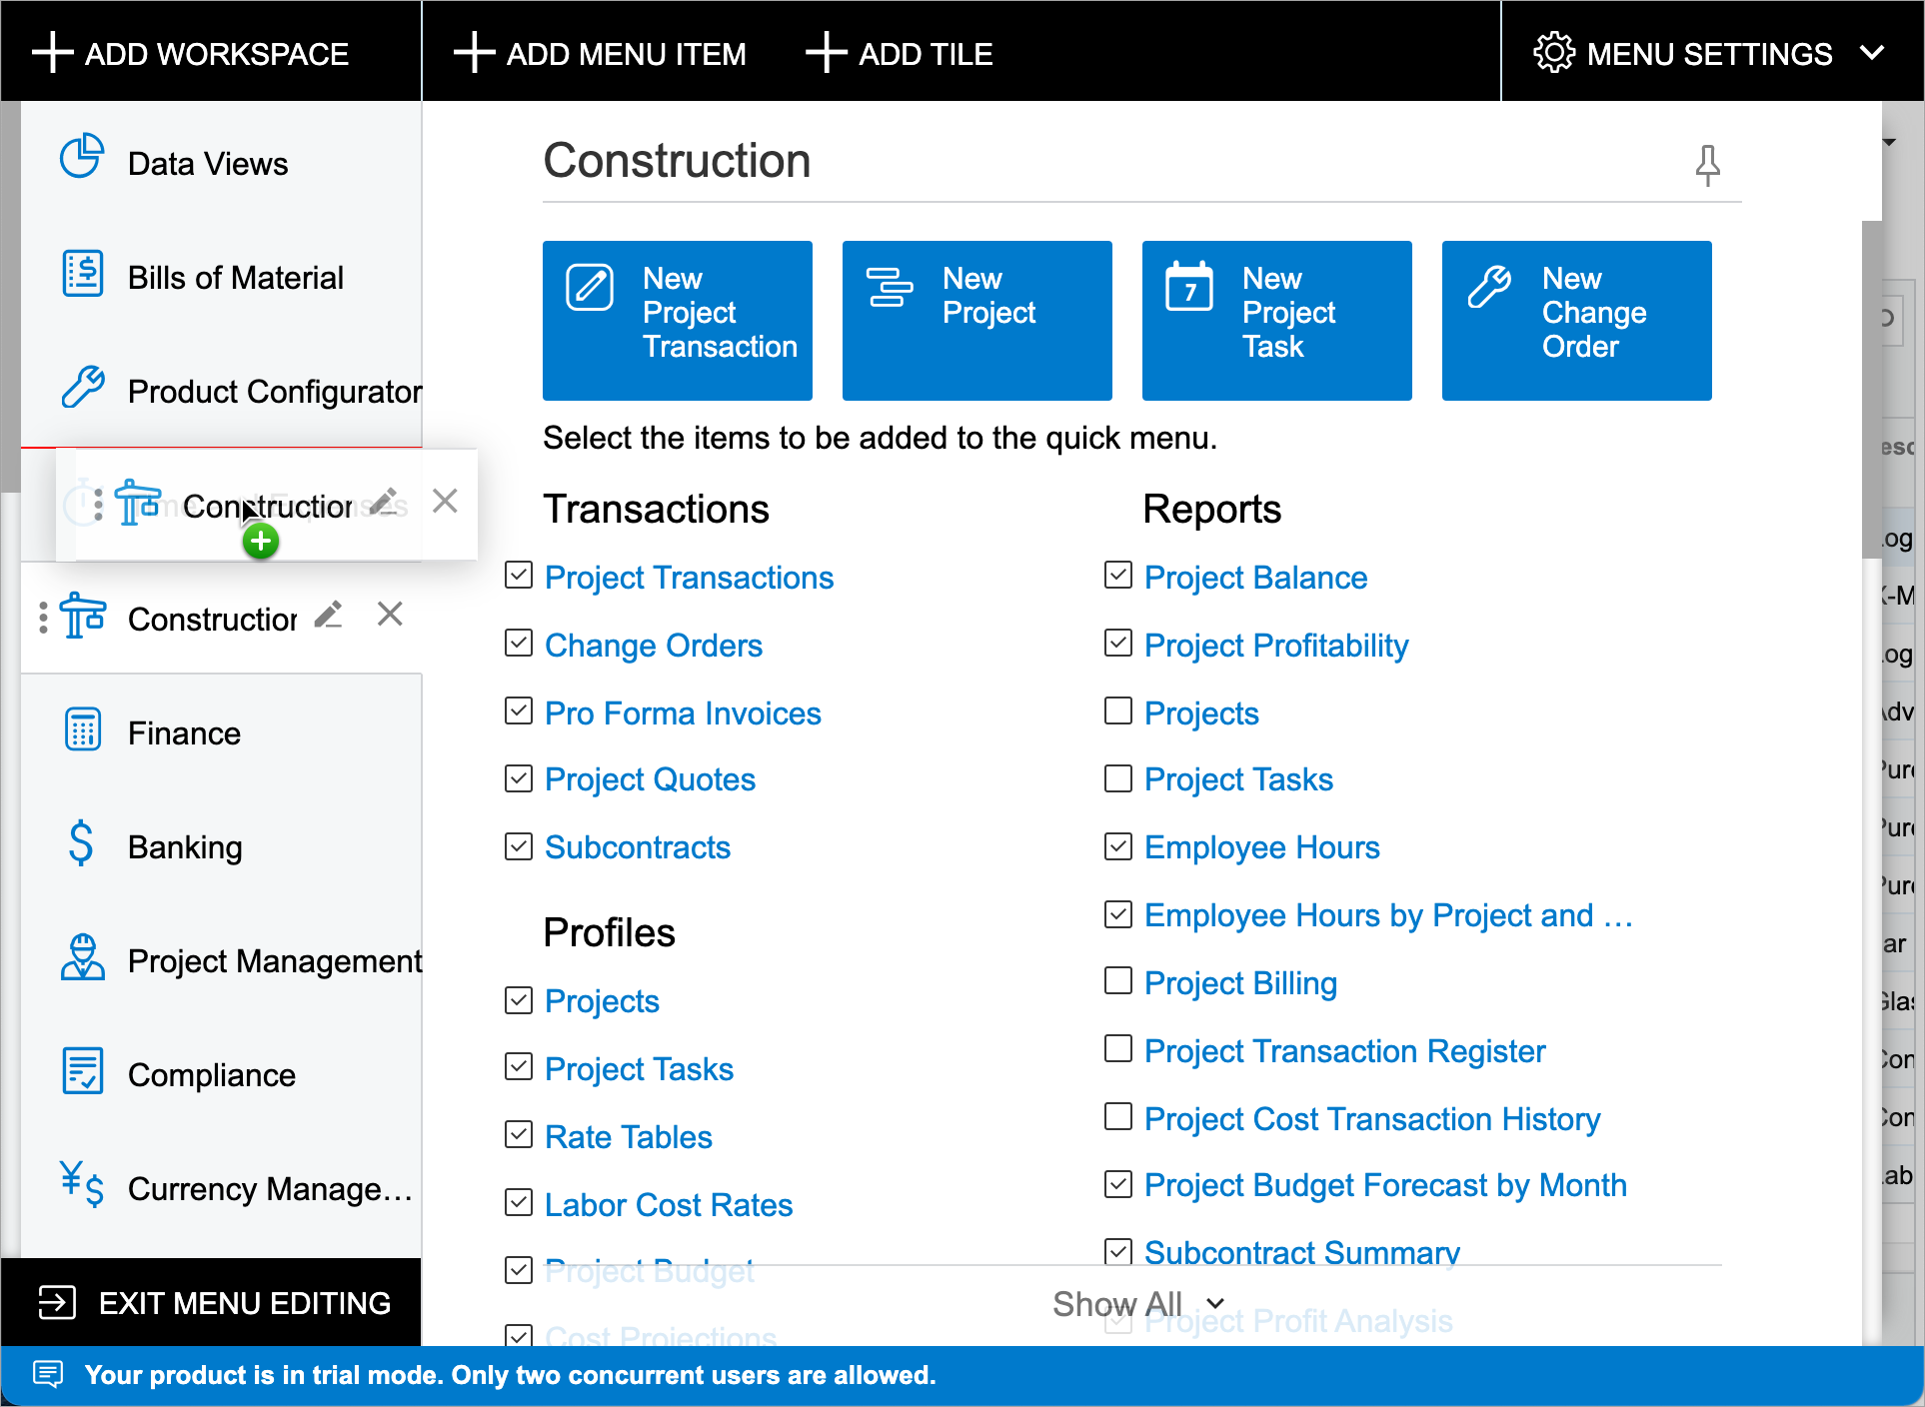
Task: Click the Bills of Material icon
Action: (82, 274)
